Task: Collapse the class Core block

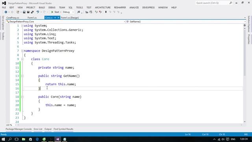Action: 22,59
